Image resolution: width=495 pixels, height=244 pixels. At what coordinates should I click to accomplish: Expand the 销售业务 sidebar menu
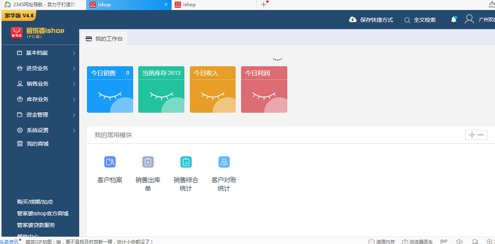46,84
